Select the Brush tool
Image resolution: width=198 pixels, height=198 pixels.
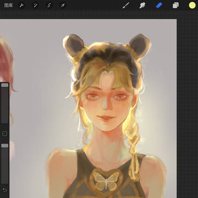(126, 5)
